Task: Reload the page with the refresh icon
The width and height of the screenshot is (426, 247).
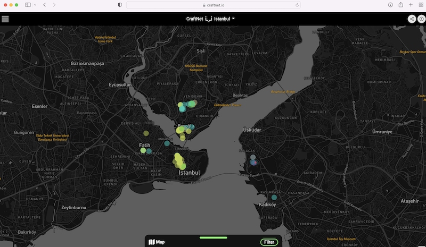Action: 297,5
